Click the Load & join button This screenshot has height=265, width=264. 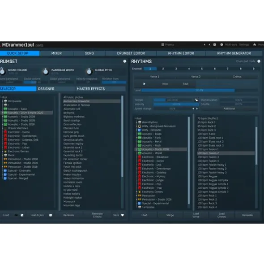[37, 215]
